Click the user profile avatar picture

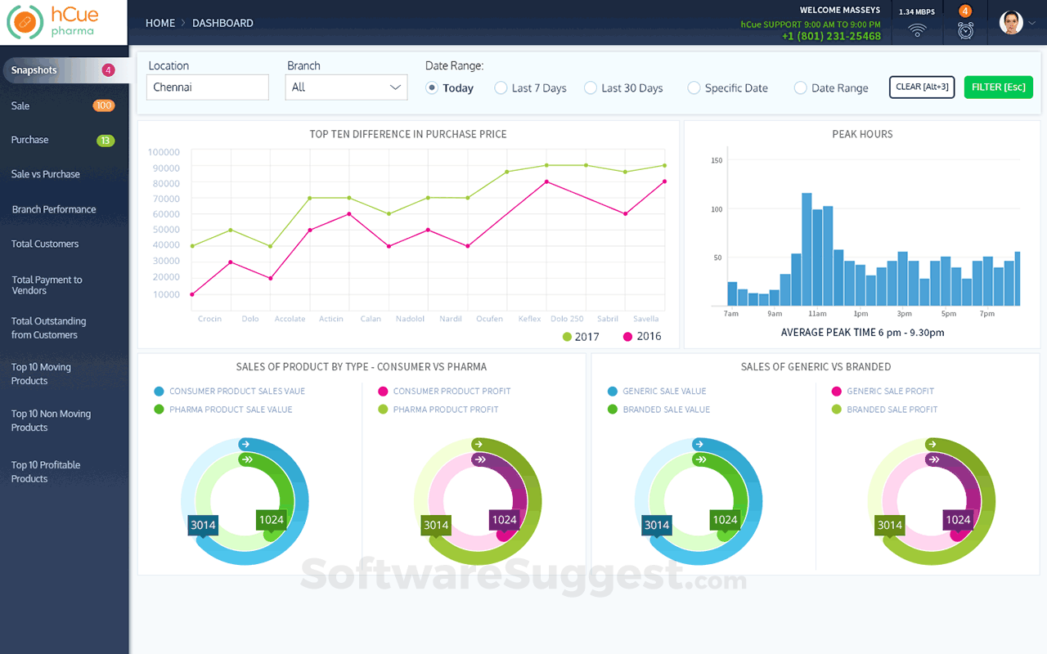click(x=1010, y=22)
